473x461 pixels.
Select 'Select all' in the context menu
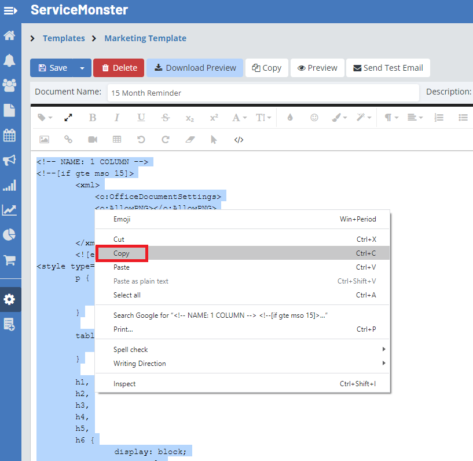point(127,295)
